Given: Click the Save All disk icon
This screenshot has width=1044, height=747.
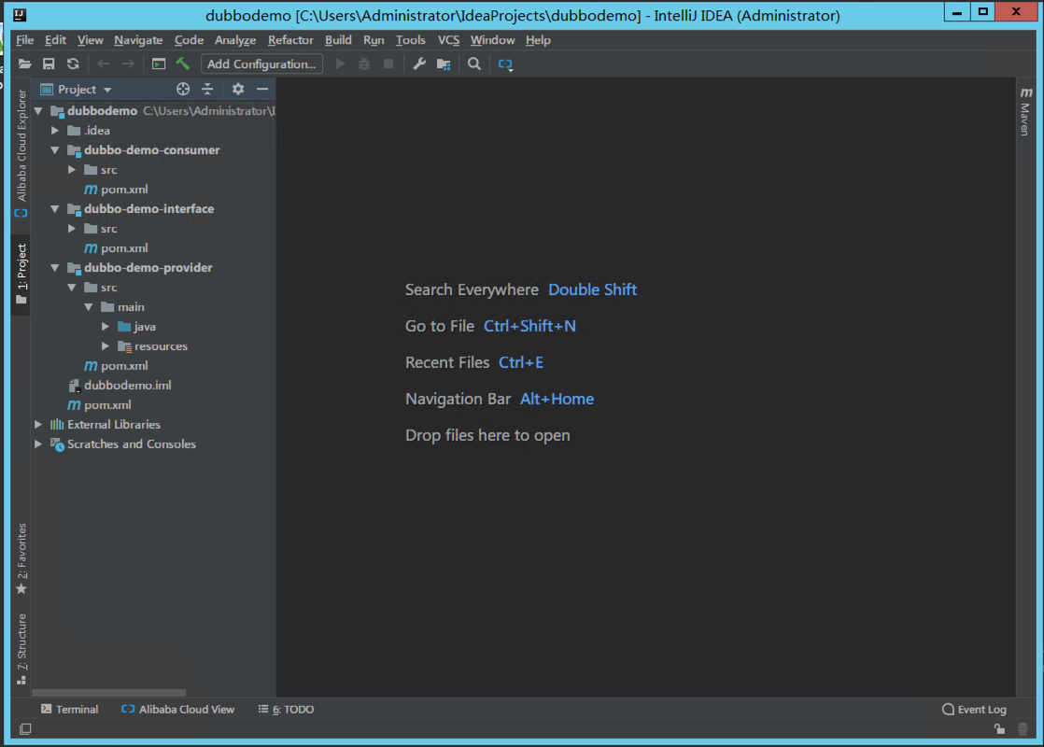Looking at the screenshot, I should coord(49,63).
